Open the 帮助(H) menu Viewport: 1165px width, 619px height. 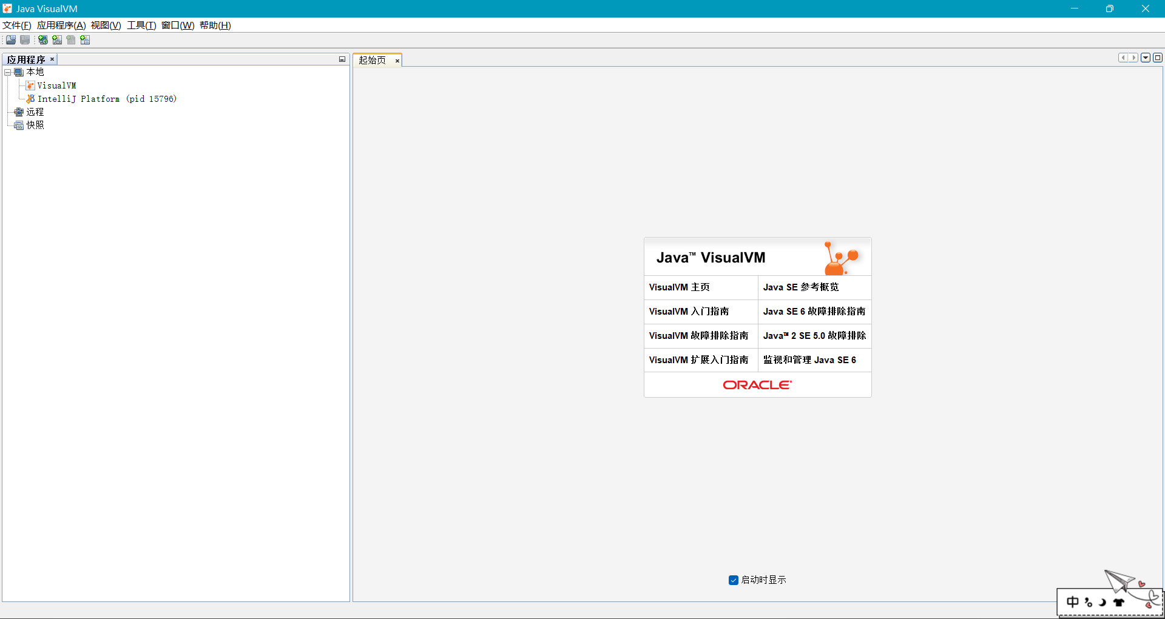215,25
